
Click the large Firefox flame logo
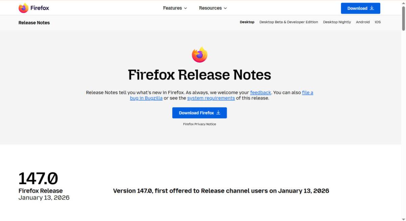(200, 55)
